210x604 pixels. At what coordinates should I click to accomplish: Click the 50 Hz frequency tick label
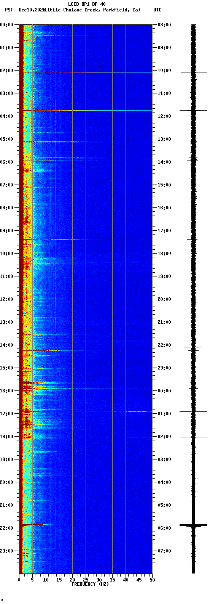point(152,580)
